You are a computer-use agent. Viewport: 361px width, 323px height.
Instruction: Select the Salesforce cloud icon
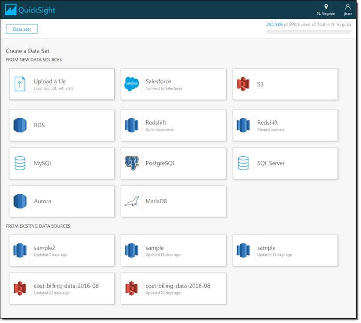131,84
